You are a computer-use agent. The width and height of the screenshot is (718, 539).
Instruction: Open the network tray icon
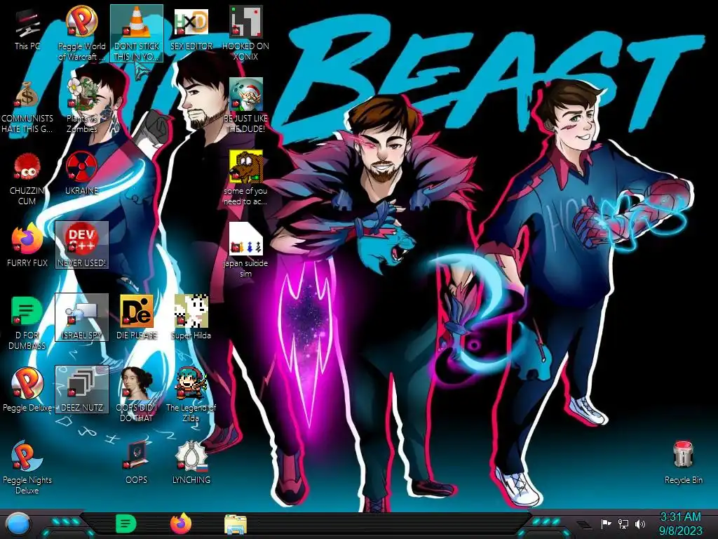(623, 524)
